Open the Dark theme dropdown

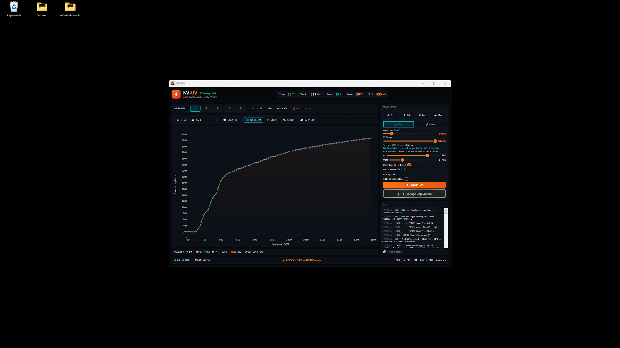(204, 120)
